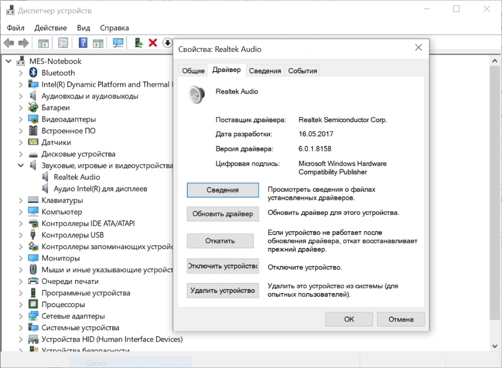Open the Properties toolbar icon

(x=63, y=43)
